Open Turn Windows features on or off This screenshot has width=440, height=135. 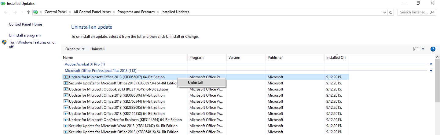tap(32, 44)
